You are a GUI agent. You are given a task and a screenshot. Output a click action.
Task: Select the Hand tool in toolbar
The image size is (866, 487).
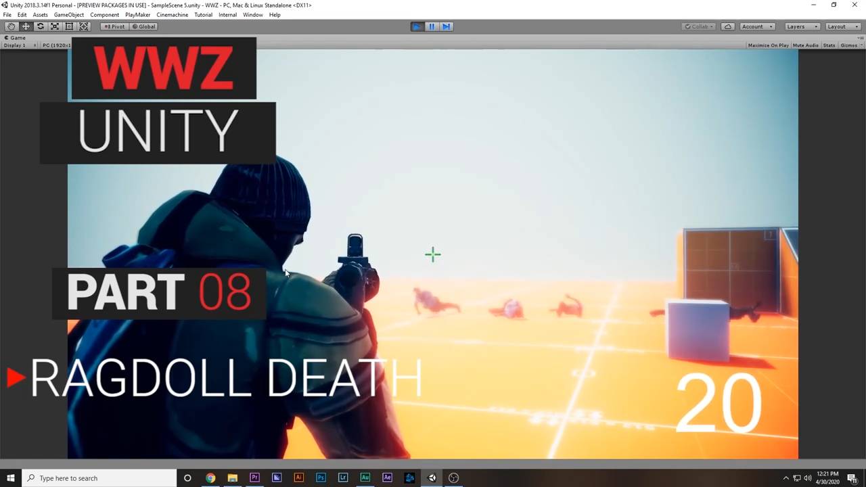(12, 26)
